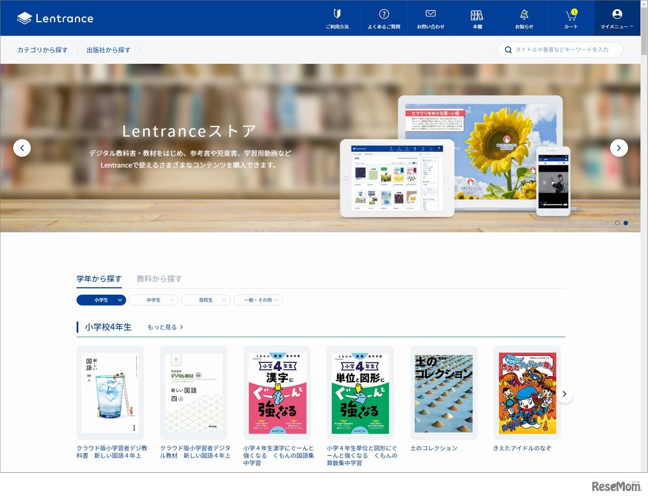
Task: Open the きえたアイドルのなぞ book cover
Action: [x=527, y=393]
